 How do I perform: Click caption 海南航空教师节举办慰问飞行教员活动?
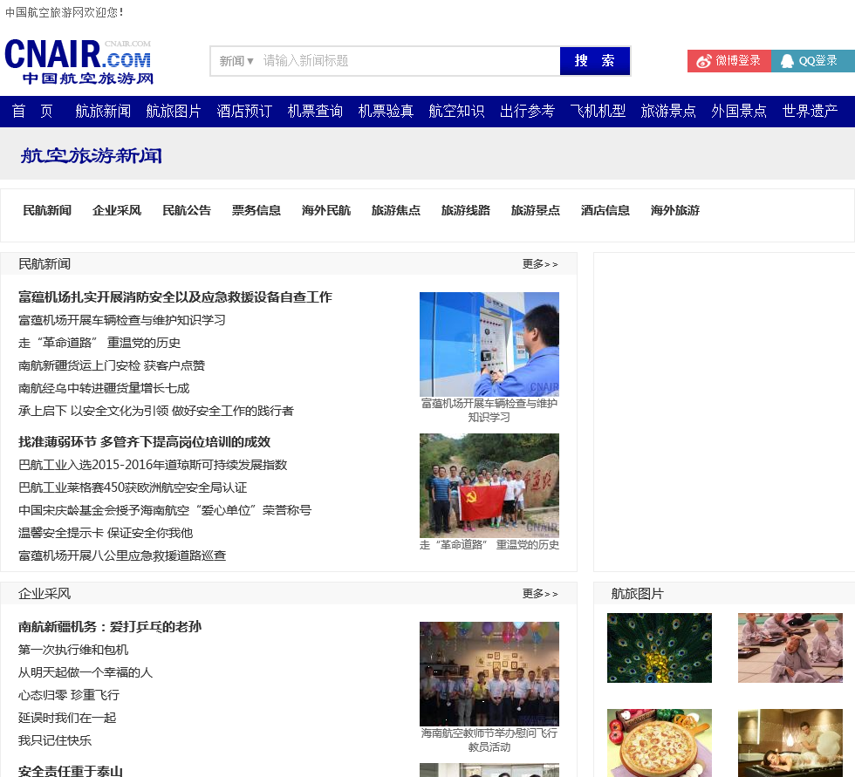pos(489,740)
